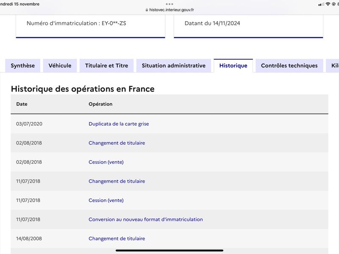The image size is (339, 254).
Task: Open the Synthèse tab
Action: coord(23,66)
